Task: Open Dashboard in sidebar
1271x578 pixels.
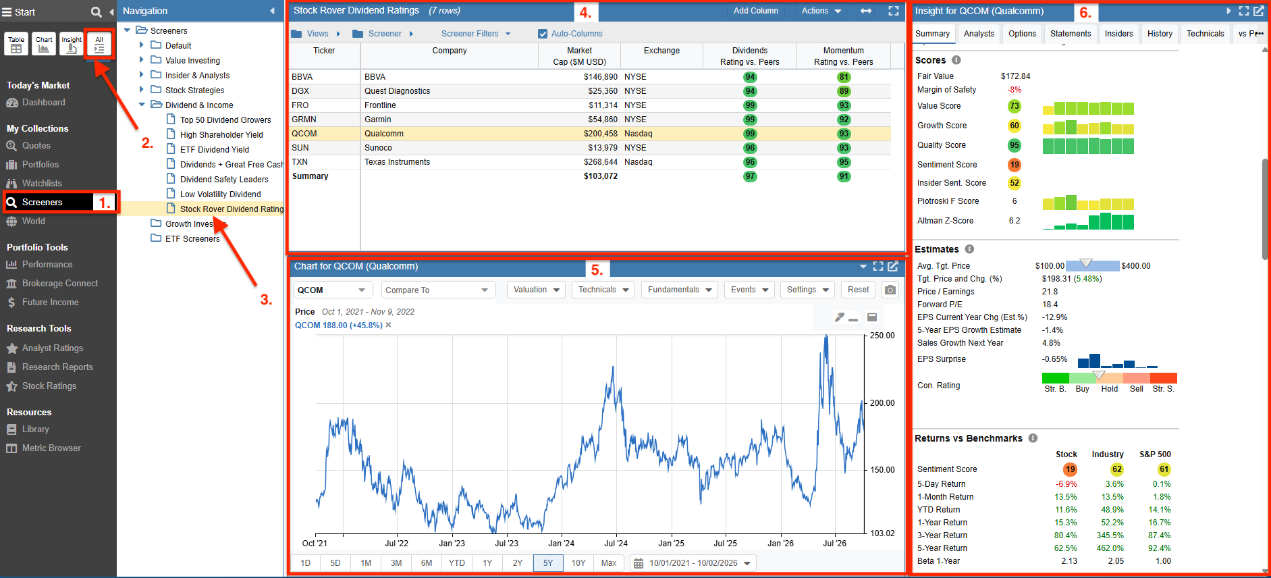Action: click(x=43, y=103)
